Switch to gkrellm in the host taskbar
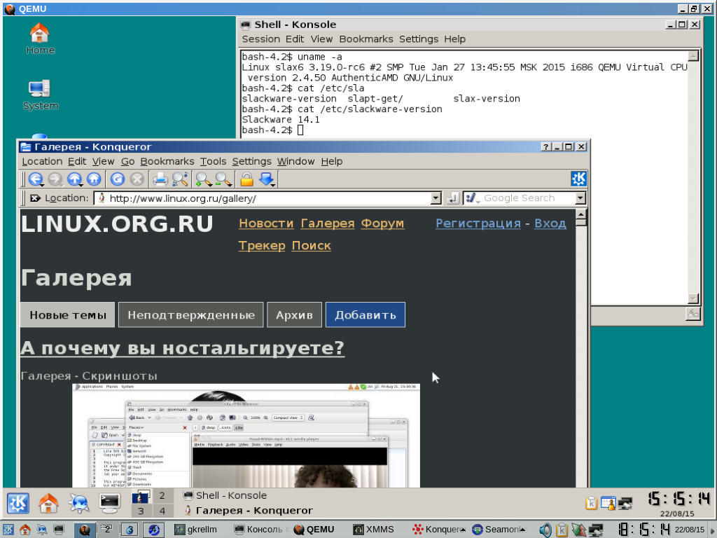The image size is (717, 538). [196, 530]
